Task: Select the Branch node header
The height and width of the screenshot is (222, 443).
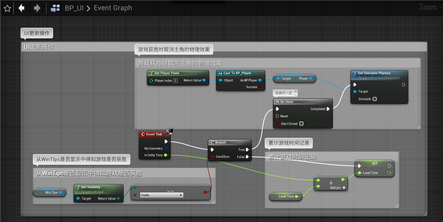Action: click(x=230, y=142)
